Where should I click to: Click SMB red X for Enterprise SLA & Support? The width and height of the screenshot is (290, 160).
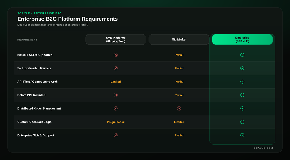coord(116,135)
